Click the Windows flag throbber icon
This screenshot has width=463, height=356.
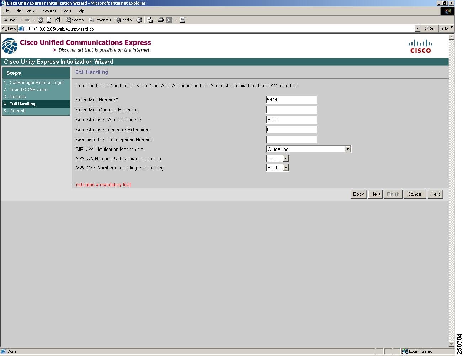pyautogui.click(x=448, y=11)
